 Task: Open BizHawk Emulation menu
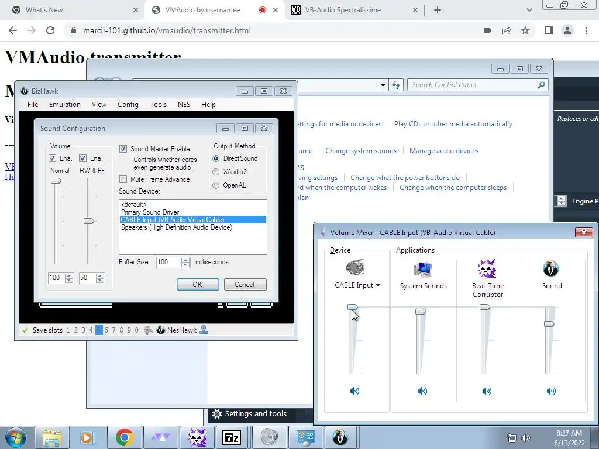[64, 104]
